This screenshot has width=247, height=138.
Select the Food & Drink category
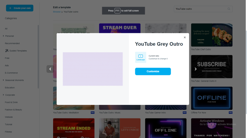click(11, 102)
